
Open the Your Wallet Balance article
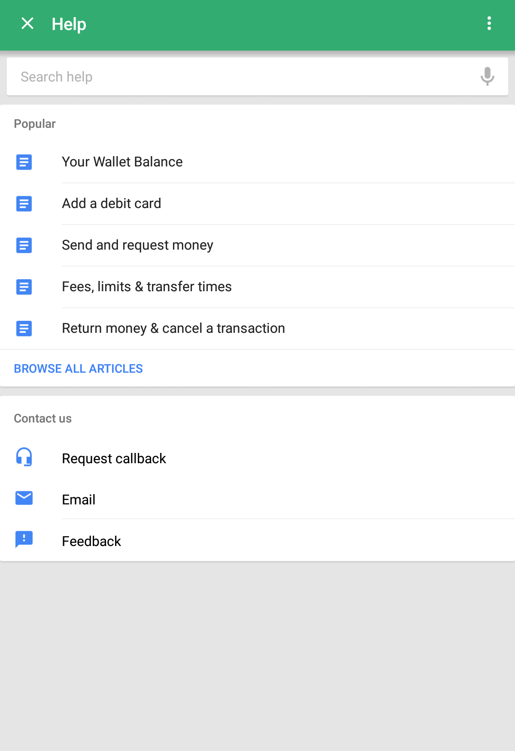[257, 162]
